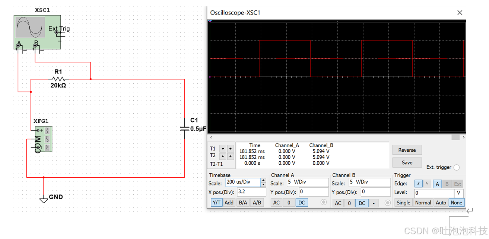489x239 pixels.
Task: Select falling edge trigger icon
Action: click(x=427, y=184)
